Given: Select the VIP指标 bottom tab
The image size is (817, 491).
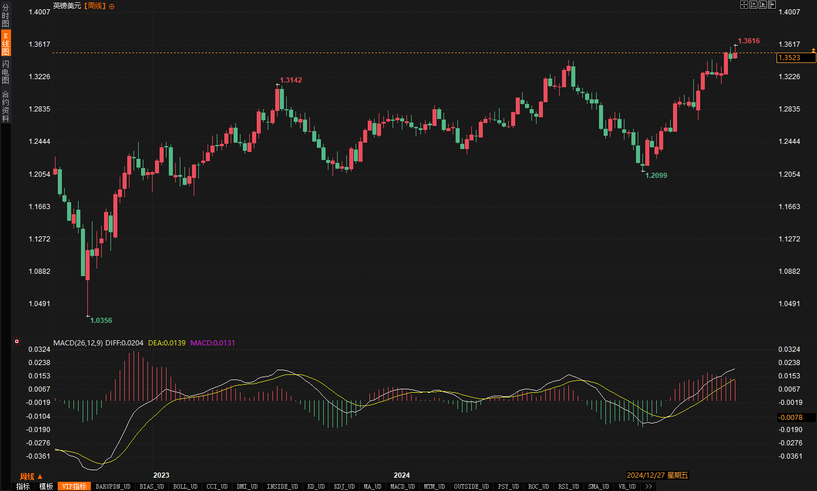Looking at the screenshot, I should (74, 486).
